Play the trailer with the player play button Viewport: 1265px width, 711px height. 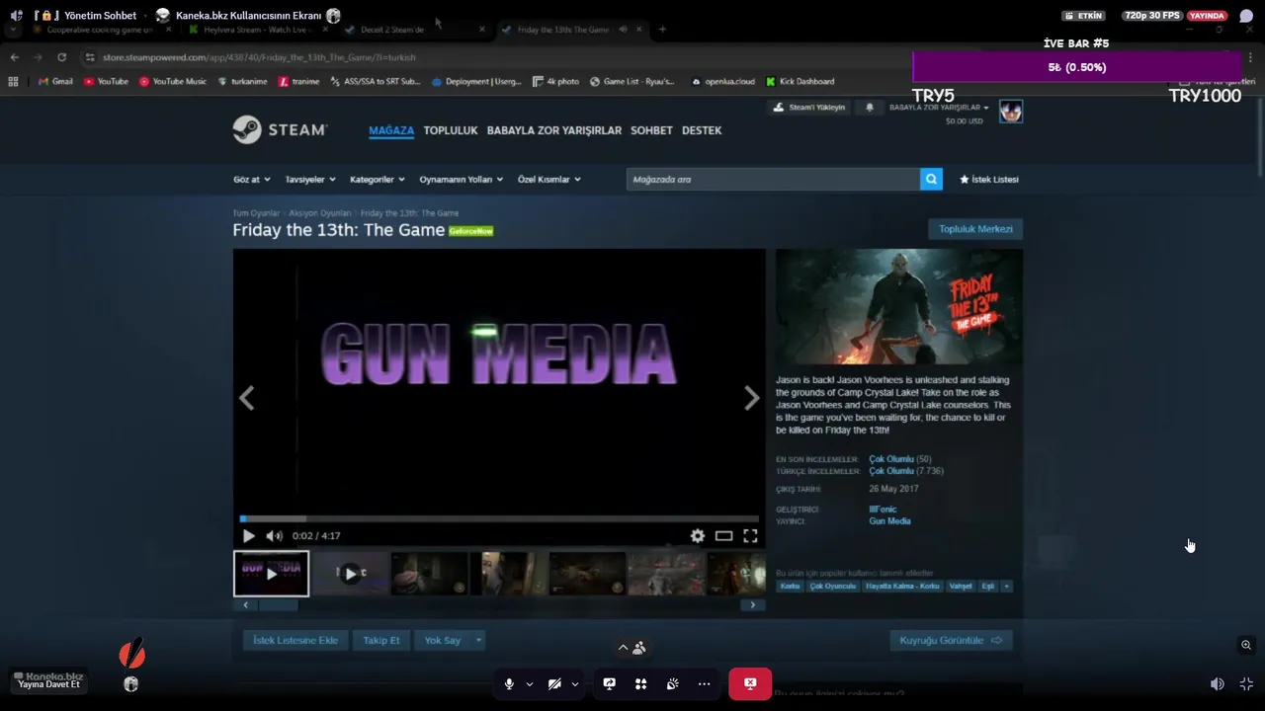(248, 535)
